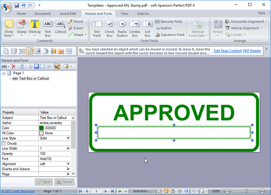Insert a Check Box form field

110,29
